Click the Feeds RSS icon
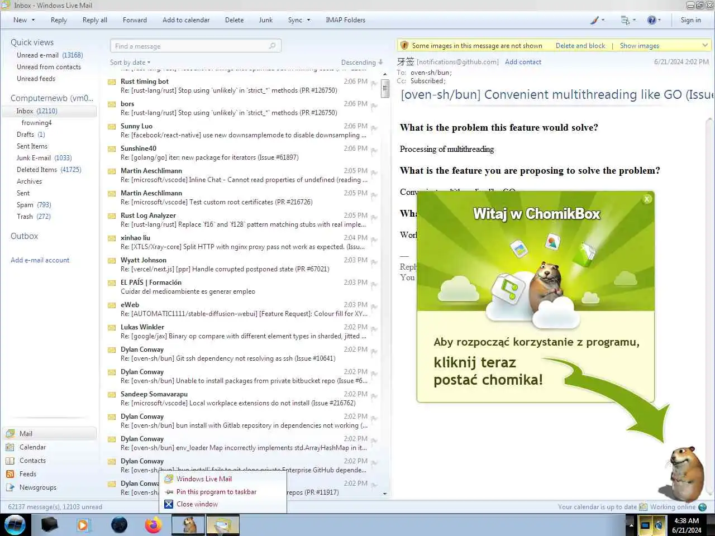This screenshot has width=715, height=536. click(x=10, y=473)
